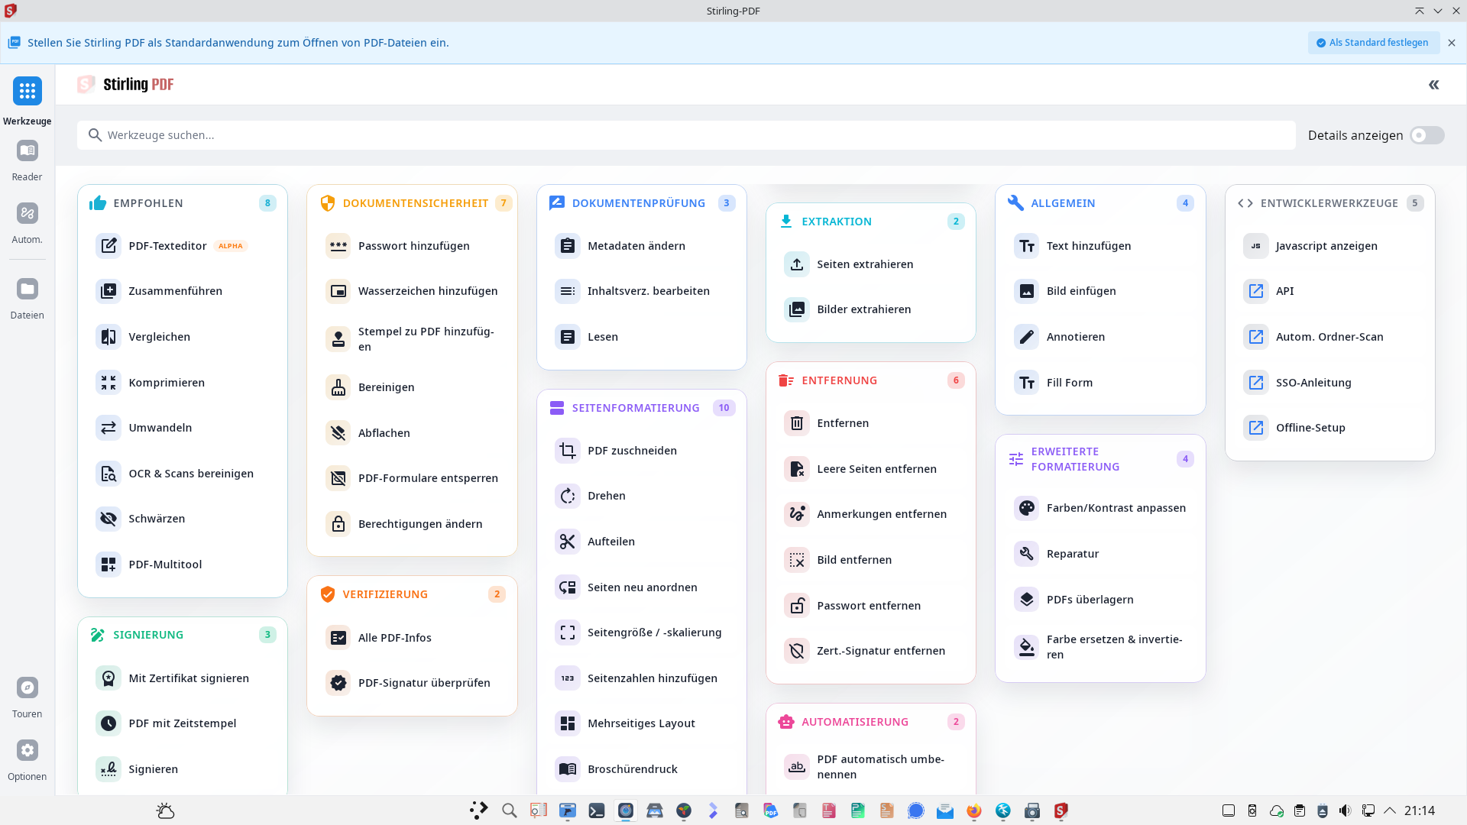This screenshot has height=825, width=1467.
Task: Toggle the Details anzeigen switch
Action: (1427, 135)
